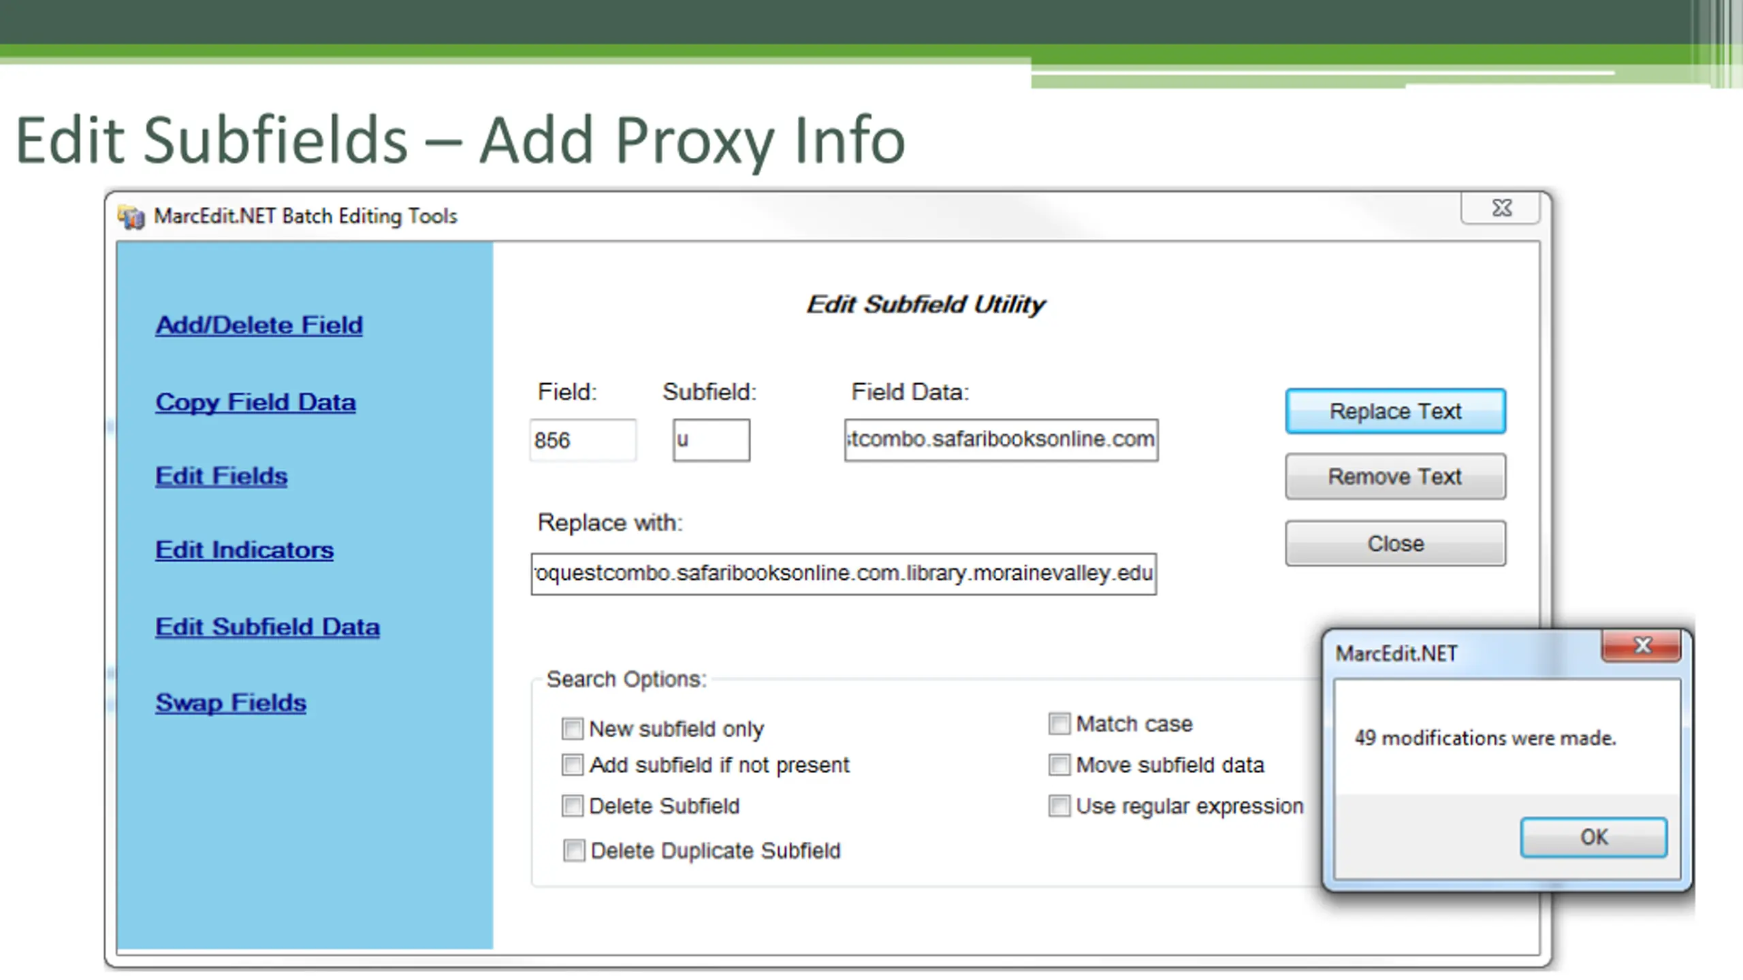Viewport: 1743px width, 980px height.
Task: Click the Remove Text button
Action: tap(1395, 476)
